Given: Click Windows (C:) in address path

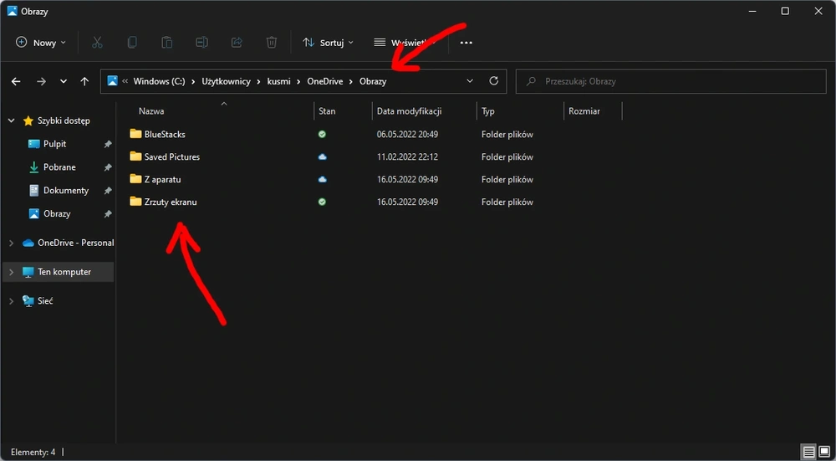Looking at the screenshot, I should pos(159,82).
